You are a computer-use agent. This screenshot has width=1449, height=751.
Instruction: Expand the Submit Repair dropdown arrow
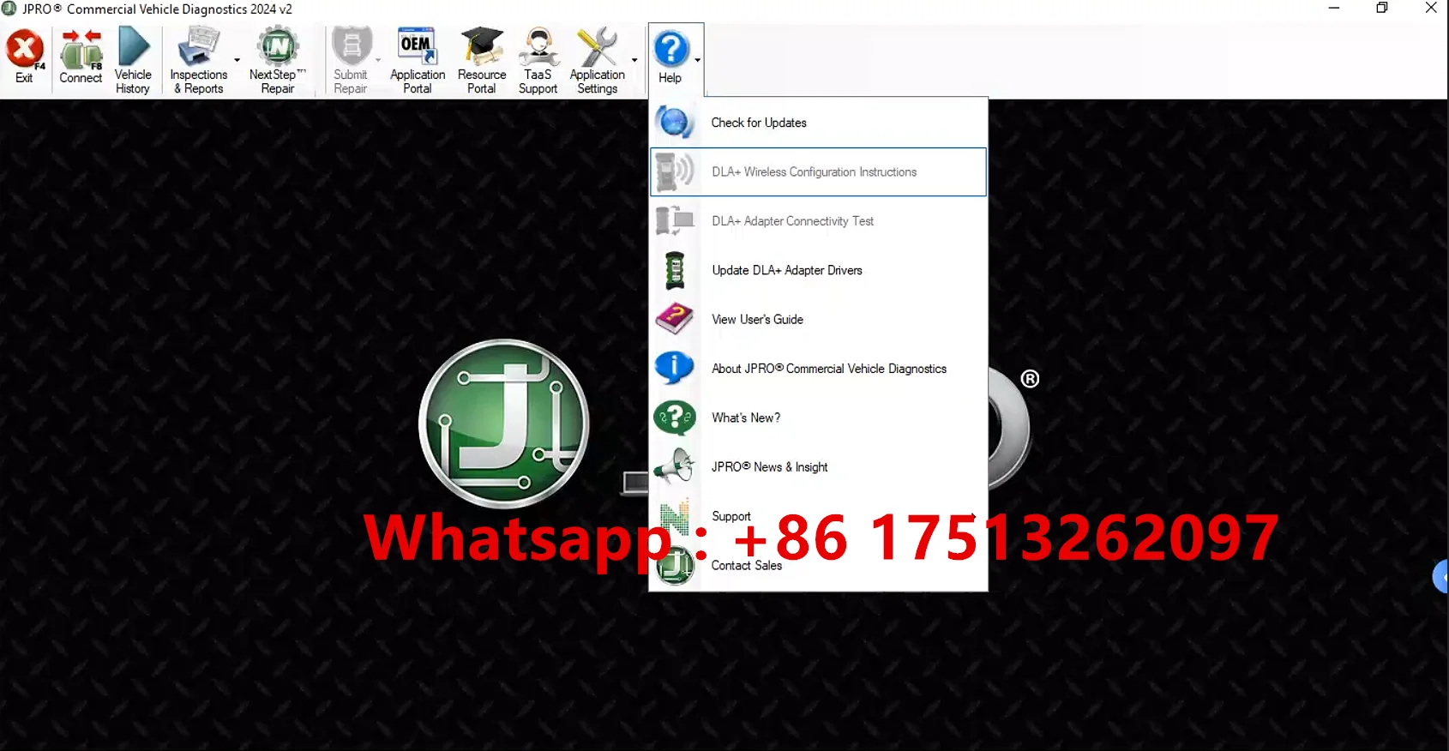378,61
